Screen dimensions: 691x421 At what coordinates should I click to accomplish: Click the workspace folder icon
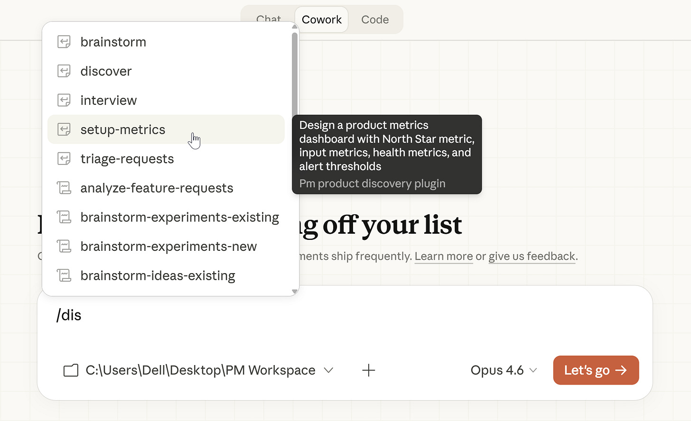click(x=70, y=370)
